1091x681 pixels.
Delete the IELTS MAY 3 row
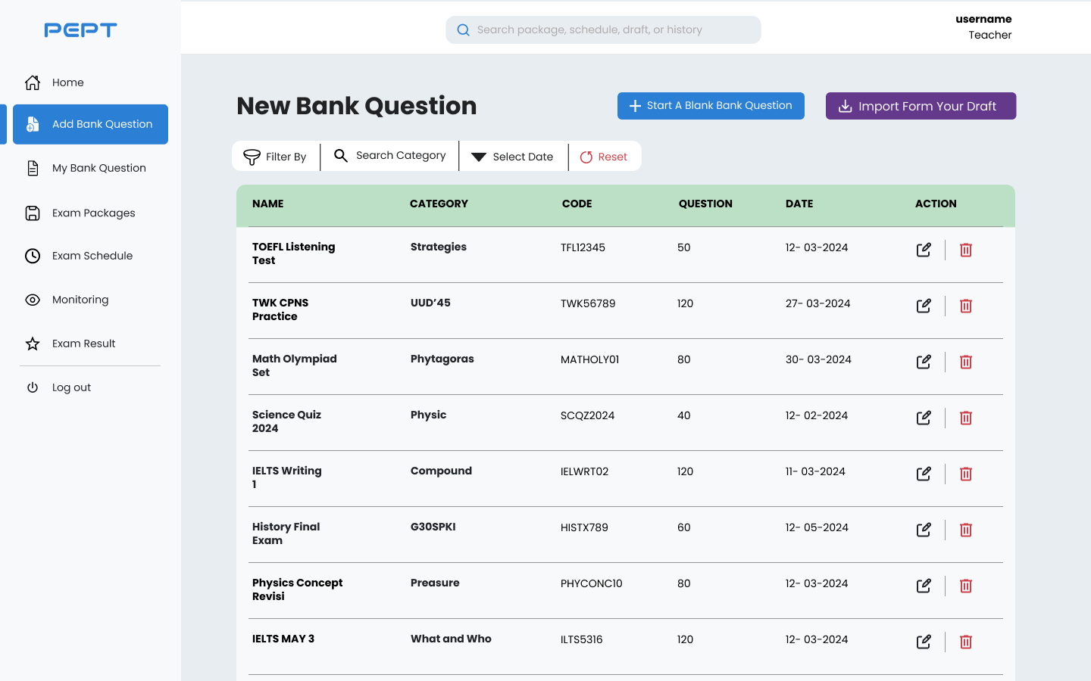coord(966,642)
